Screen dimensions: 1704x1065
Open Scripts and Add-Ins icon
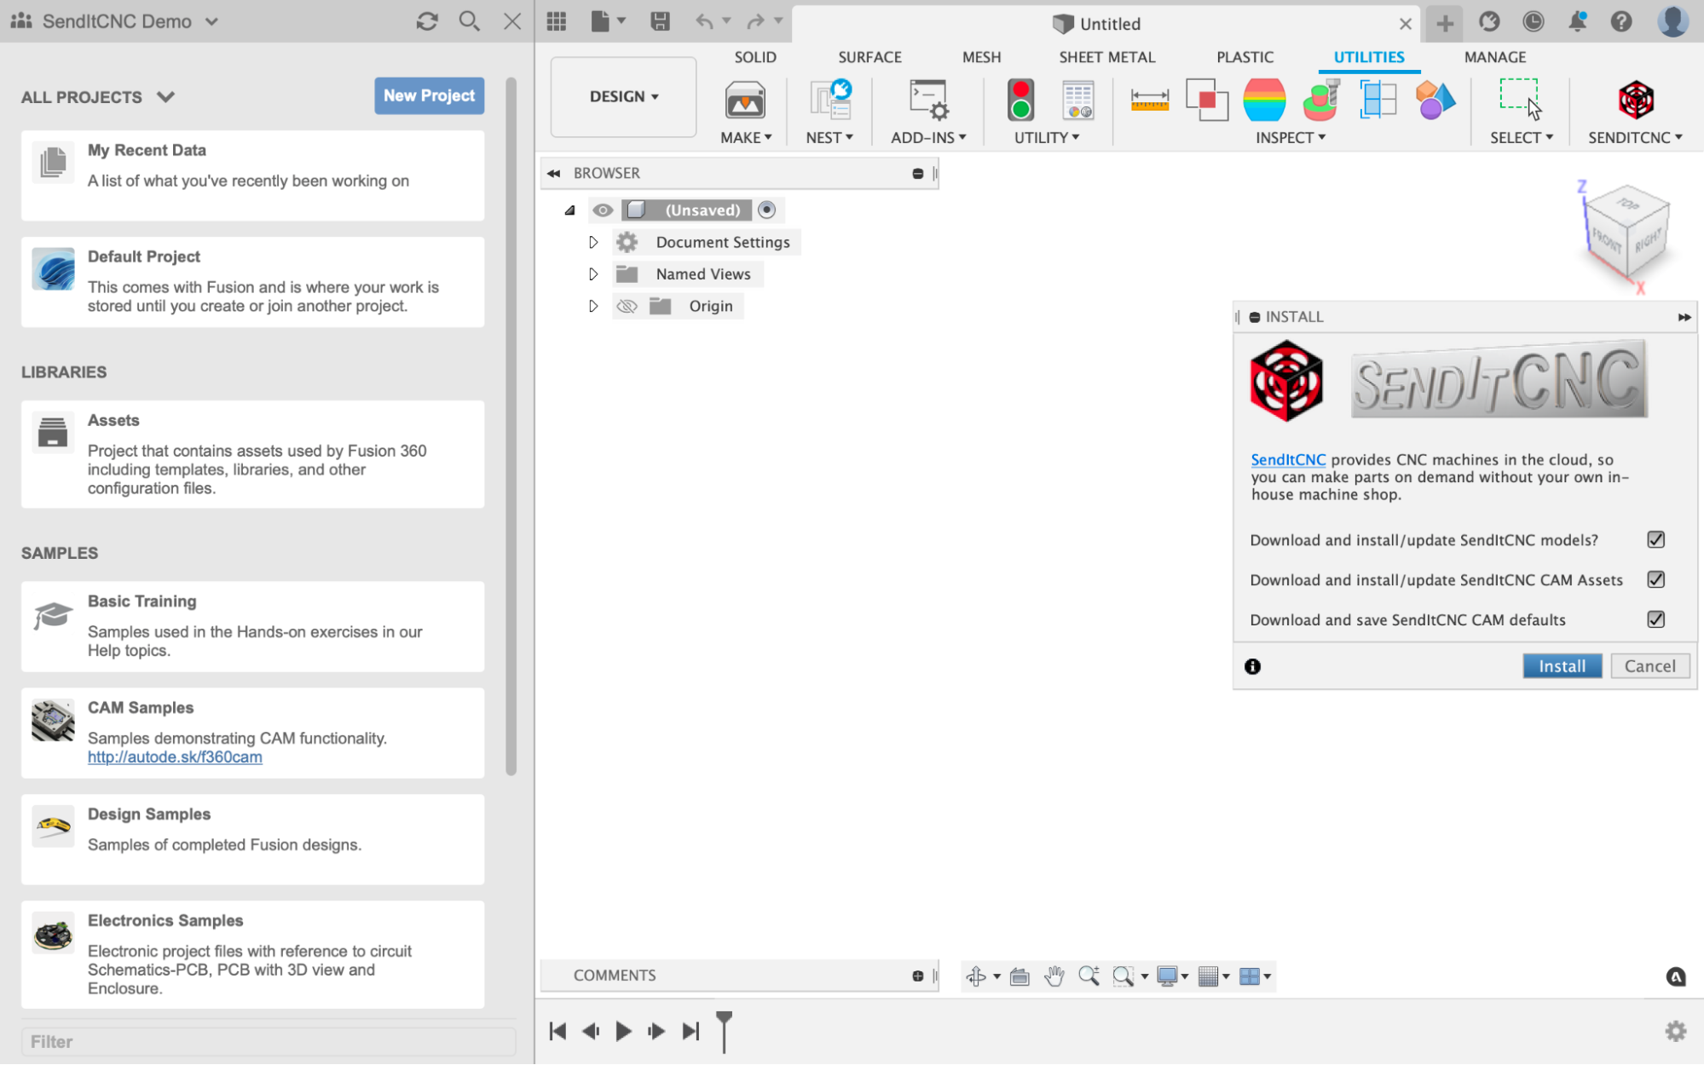(x=928, y=101)
